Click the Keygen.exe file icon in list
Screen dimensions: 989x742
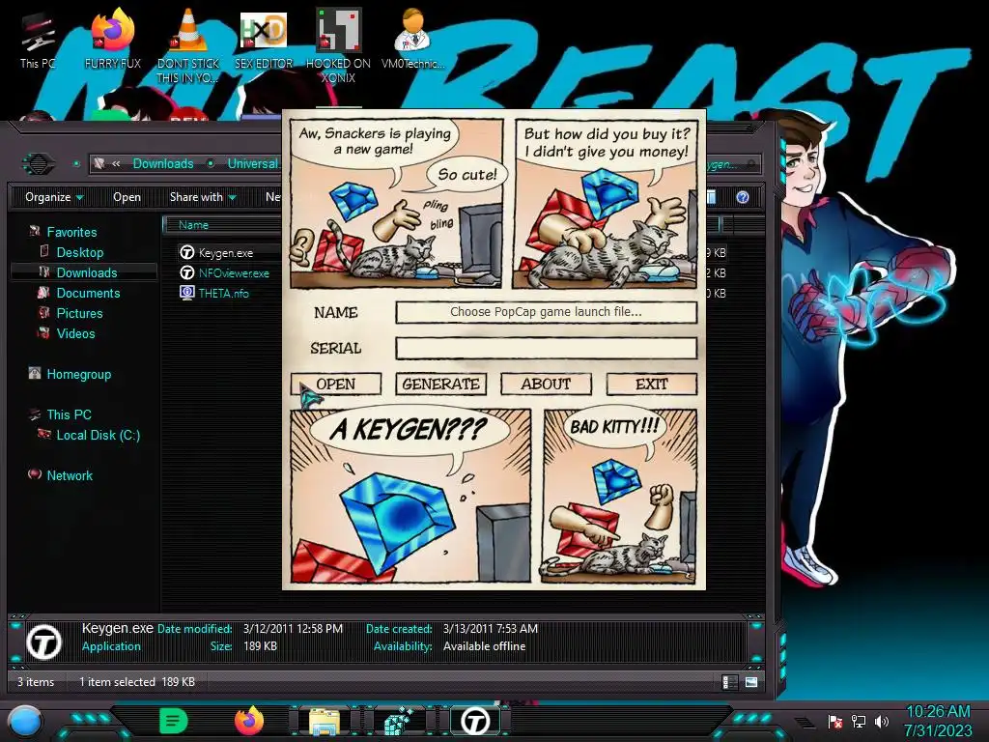point(186,252)
